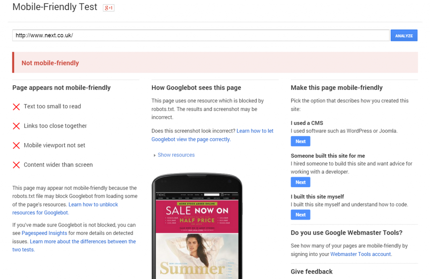Click the URL input field

[x=201, y=36]
